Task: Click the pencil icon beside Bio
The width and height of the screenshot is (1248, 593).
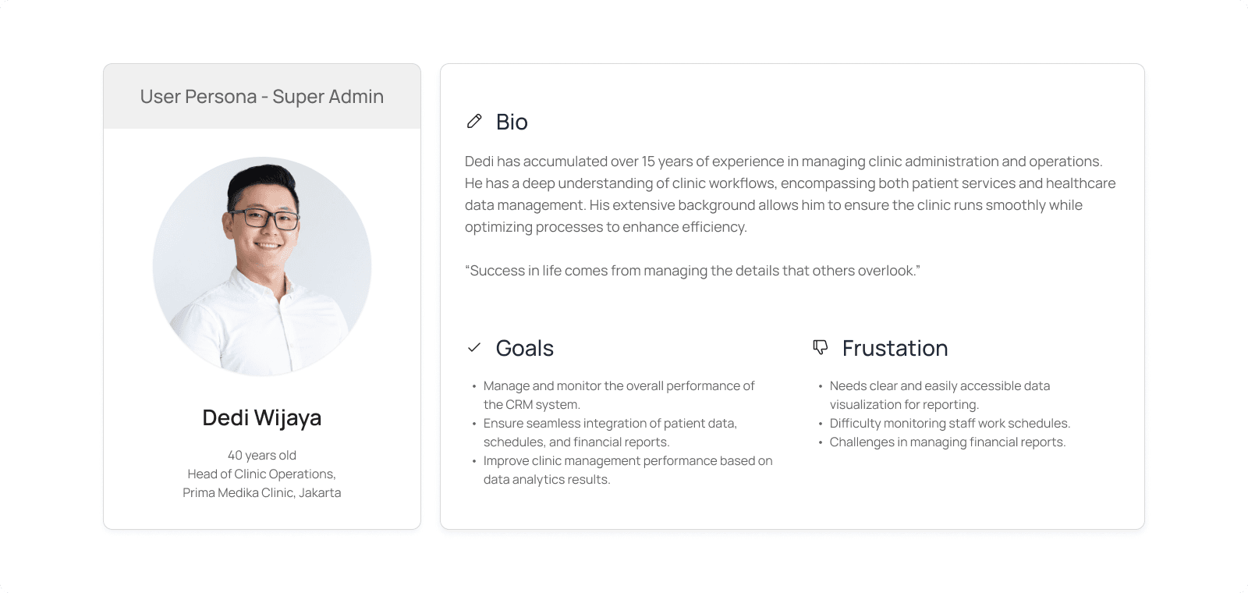Action: pyautogui.click(x=474, y=121)
